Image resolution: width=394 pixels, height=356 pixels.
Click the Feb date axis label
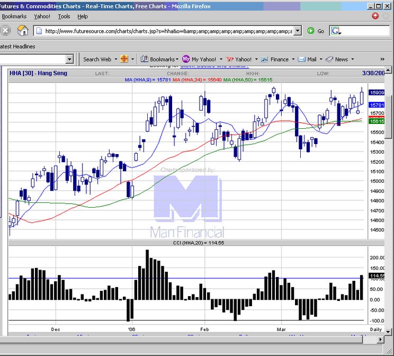point(204,330)
